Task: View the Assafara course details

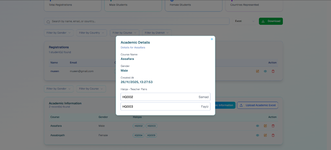Action: [x=258, y=126]
